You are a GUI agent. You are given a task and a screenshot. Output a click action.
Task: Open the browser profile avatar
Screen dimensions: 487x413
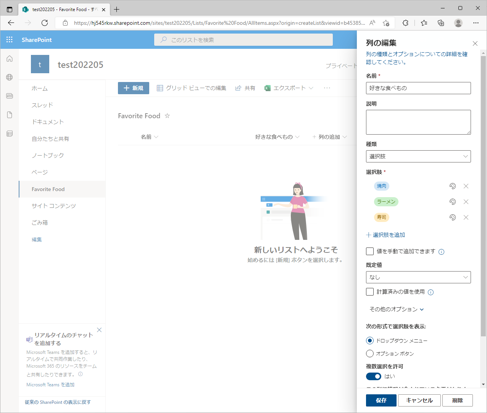pyautogui.click(x=458, y=23)
